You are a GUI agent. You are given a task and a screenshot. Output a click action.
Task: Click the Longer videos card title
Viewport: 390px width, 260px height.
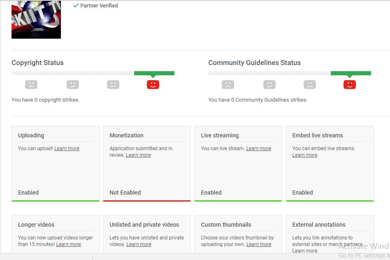coord(36,225)
